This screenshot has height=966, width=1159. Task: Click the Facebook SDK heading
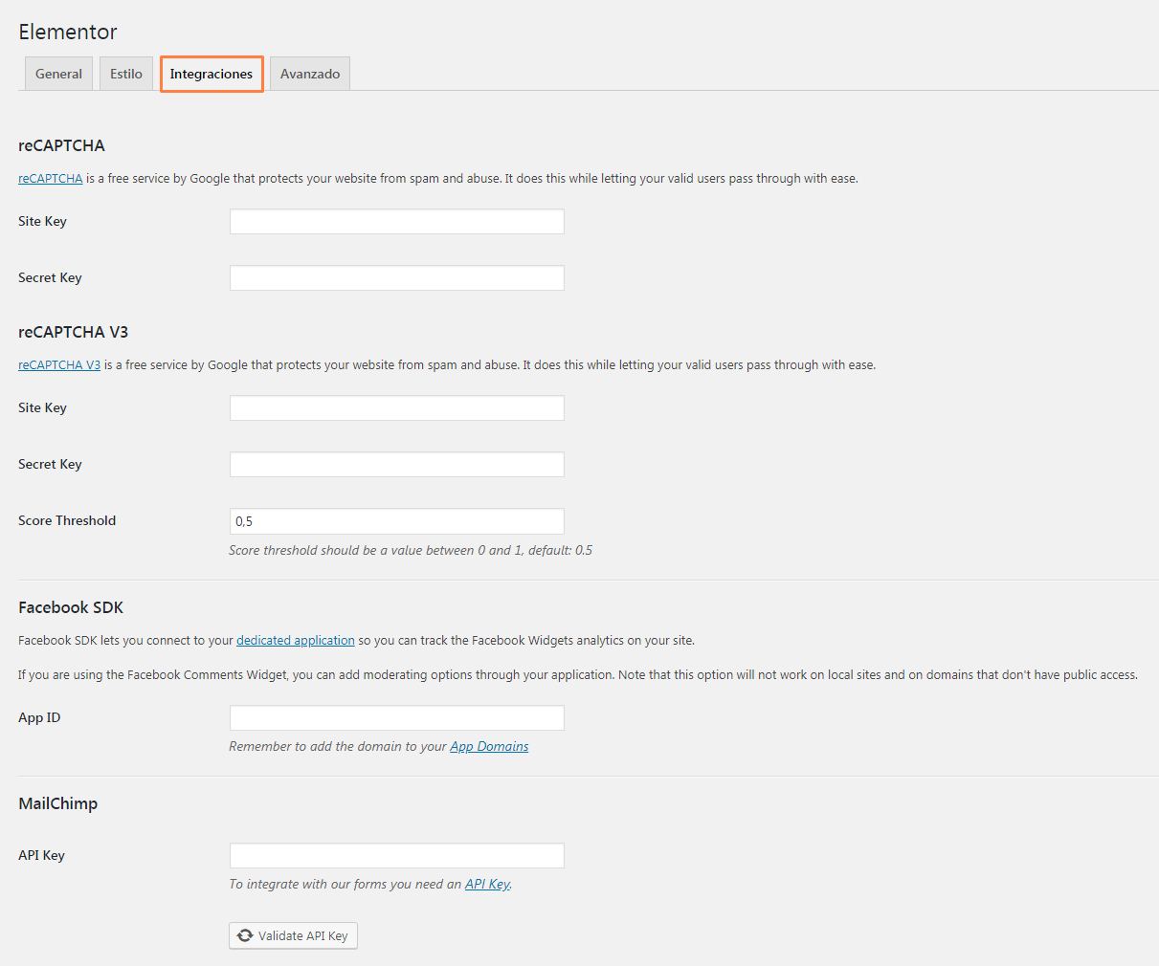pos(71,607)
